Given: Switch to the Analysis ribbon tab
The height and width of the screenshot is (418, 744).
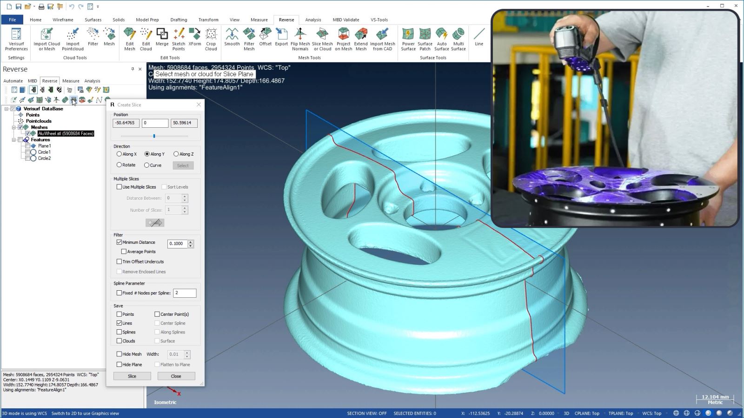Looking at the screenshot, I should (x=313, y=20).
